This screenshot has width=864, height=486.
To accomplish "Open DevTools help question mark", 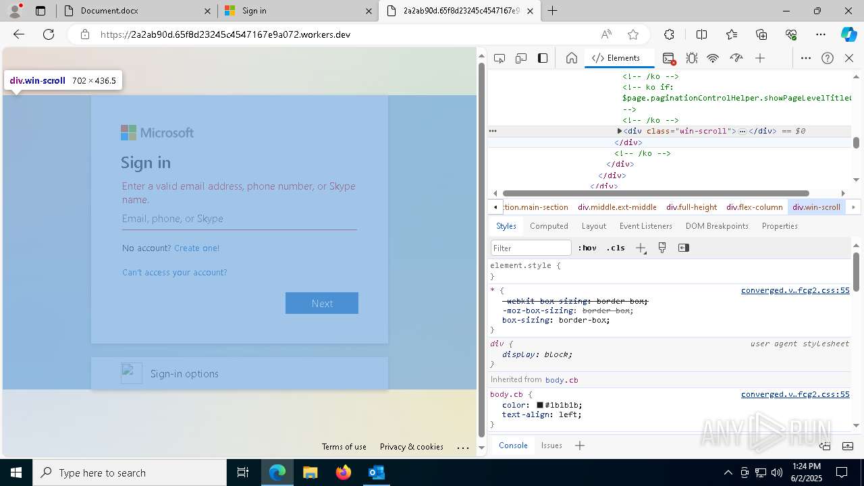I will coord(828,58).
